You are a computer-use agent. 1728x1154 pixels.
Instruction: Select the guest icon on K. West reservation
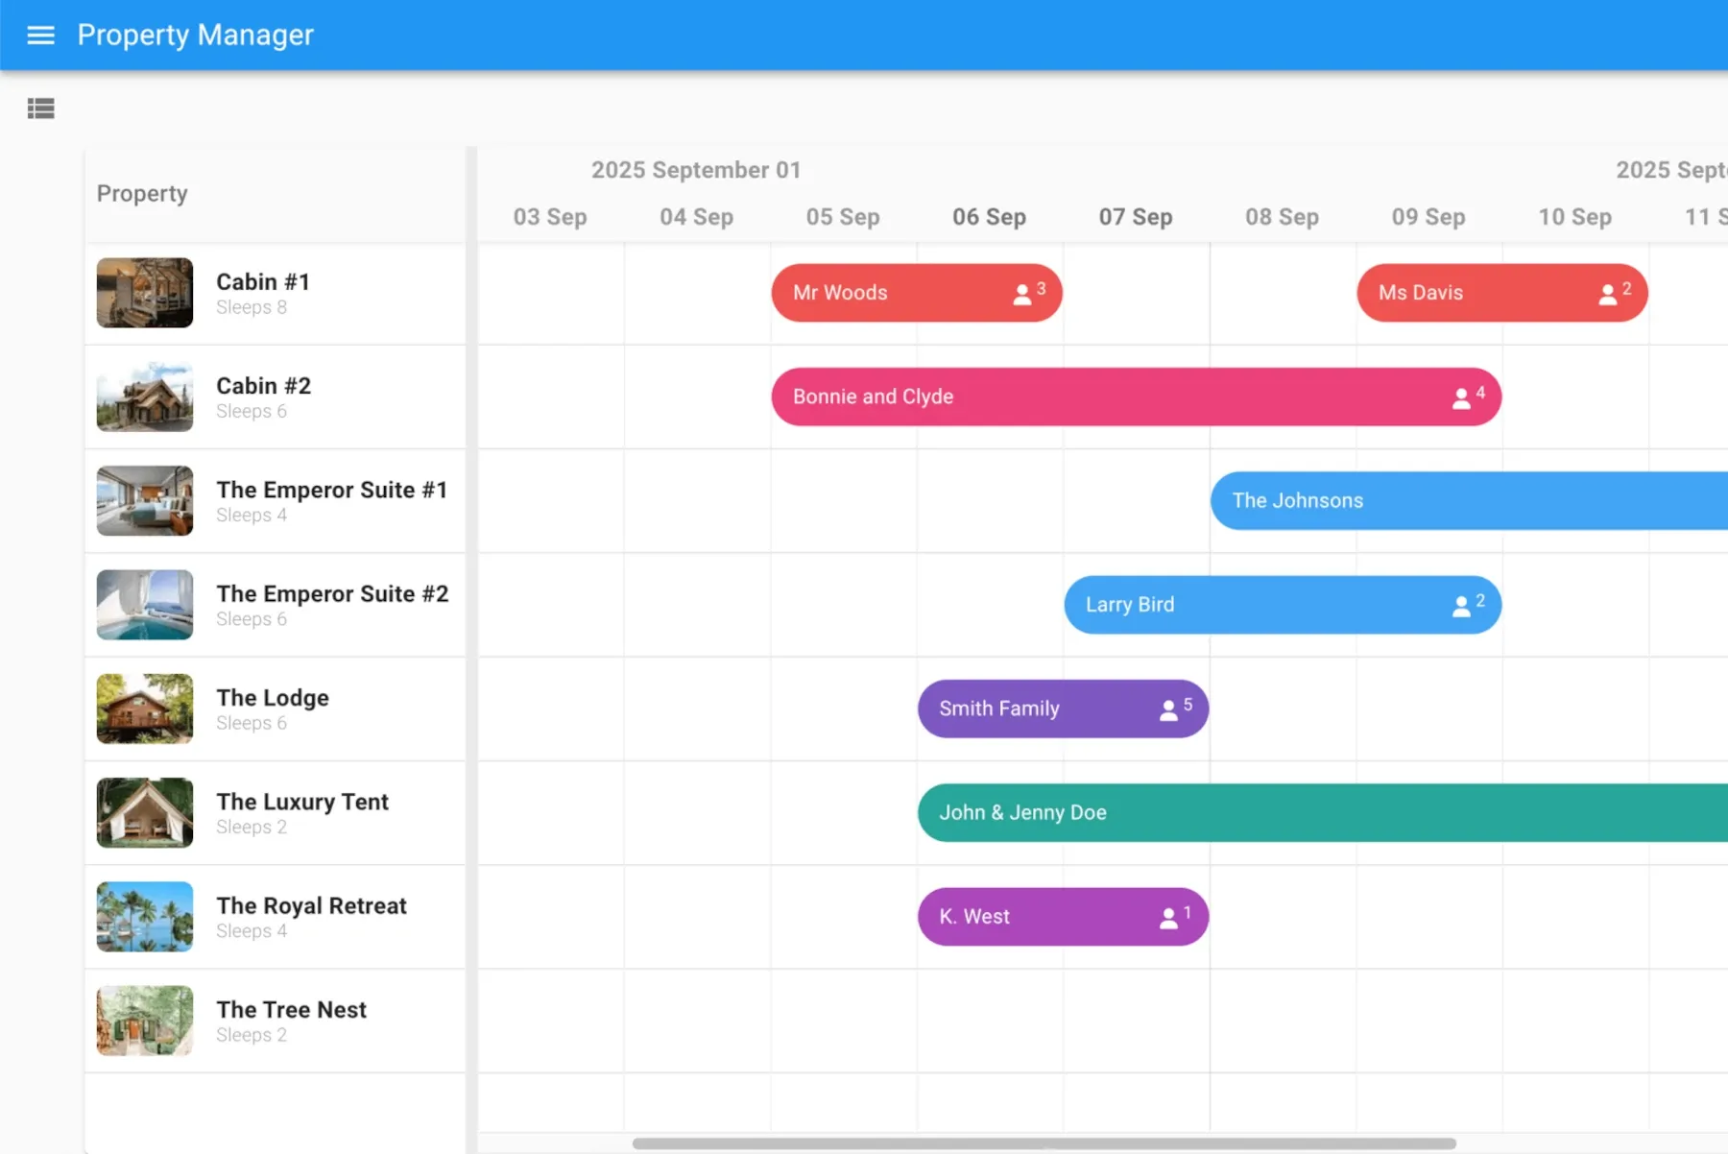[x=1170, y=917]
